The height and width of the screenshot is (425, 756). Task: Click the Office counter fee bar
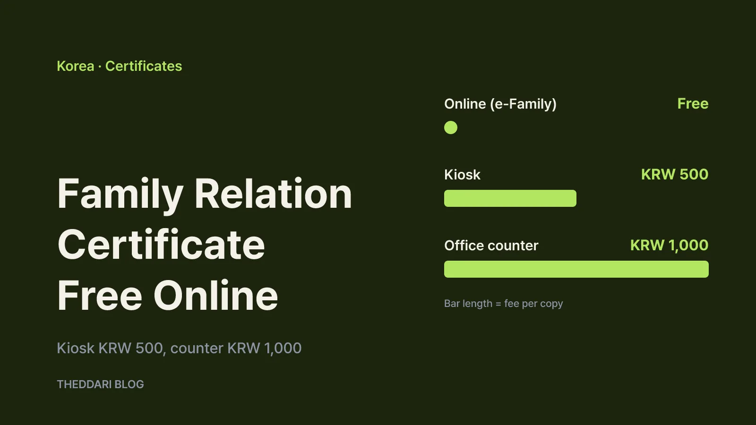pos(576,269)
